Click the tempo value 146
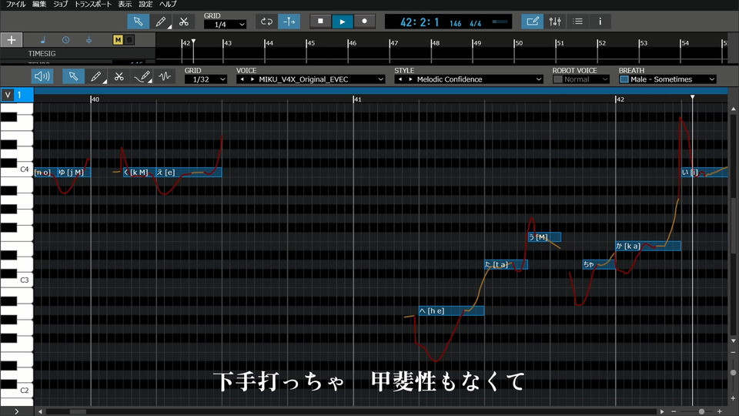This screenshot has height=416, width=739. 455,23
